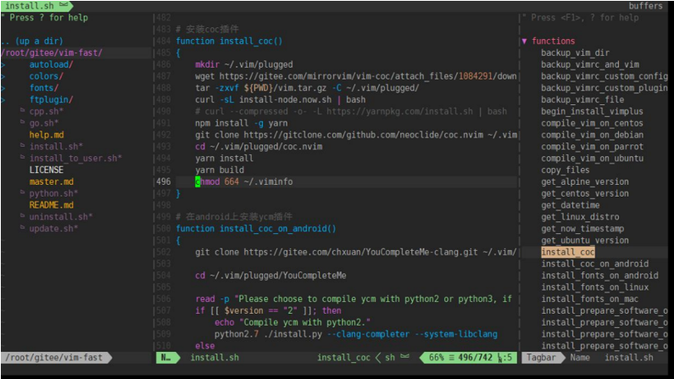This screenshot has width=674, height=379.
Task: Open the colors folder
Action: (47, 76)
